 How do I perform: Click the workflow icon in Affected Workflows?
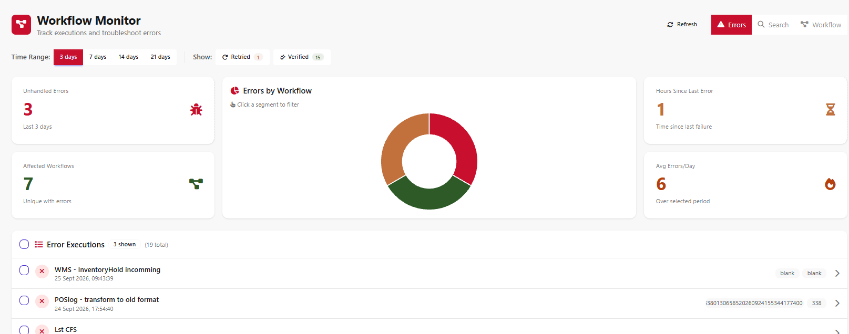pyautogui.click(x=196, y=184)
